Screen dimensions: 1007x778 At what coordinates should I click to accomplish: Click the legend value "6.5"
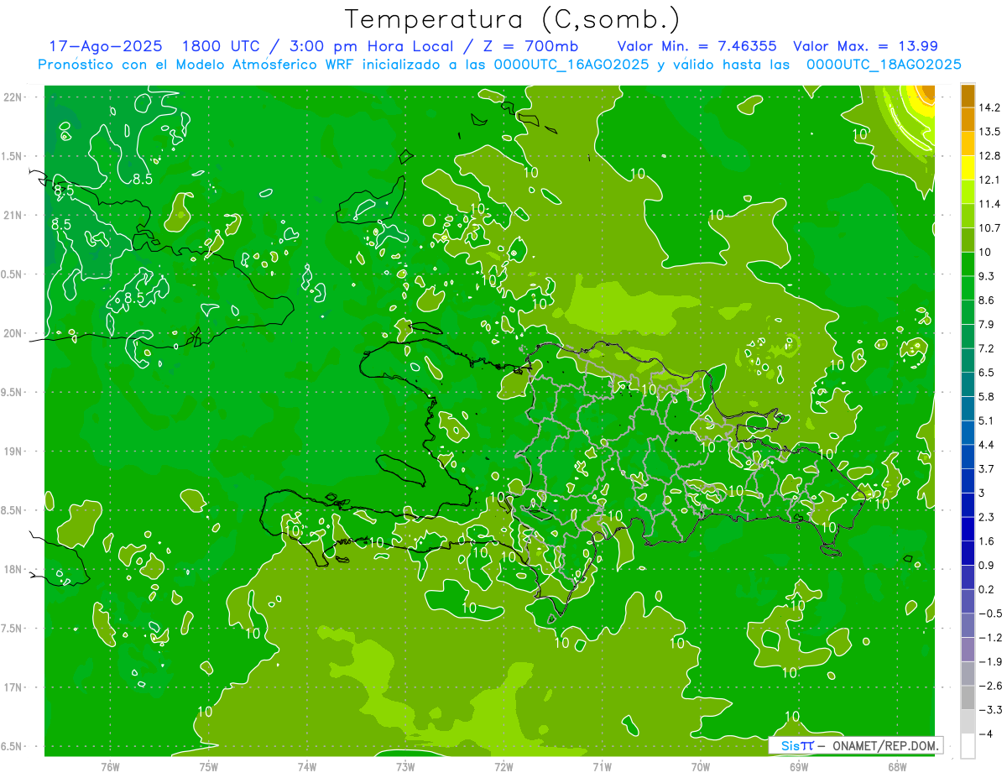coord(987,373)
